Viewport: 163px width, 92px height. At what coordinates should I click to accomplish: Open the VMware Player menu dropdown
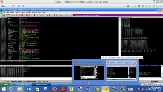pyautogui.click(x=5, y=6)
